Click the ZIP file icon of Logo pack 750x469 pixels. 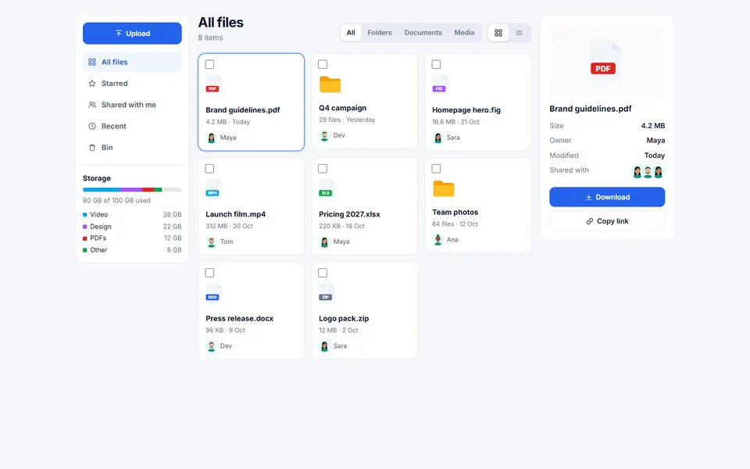point(327,293)
